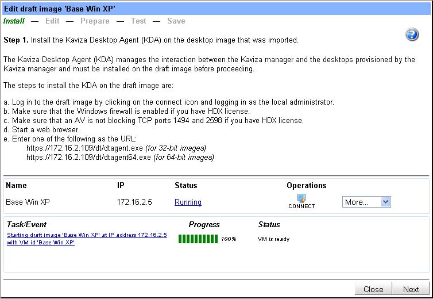
Task: Click the 100% progress percentage text
Action: tap(229, 239)
